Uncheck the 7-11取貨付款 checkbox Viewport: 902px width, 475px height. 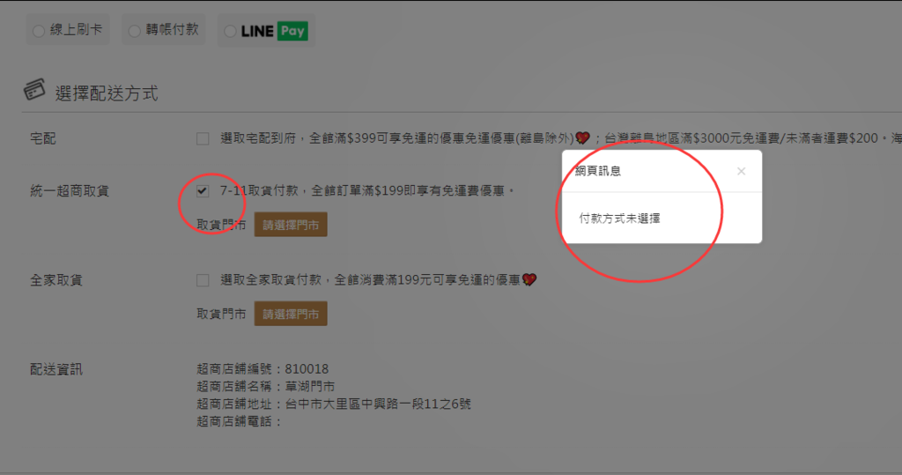[x=203, y=191]
